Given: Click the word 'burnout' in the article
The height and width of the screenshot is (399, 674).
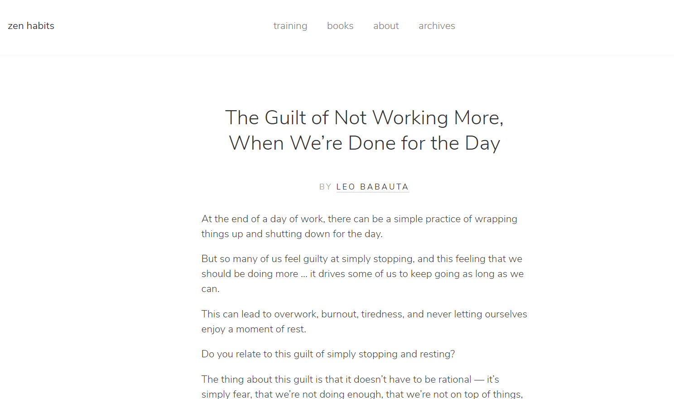Looking at the screenshot, I should [339, 314].
